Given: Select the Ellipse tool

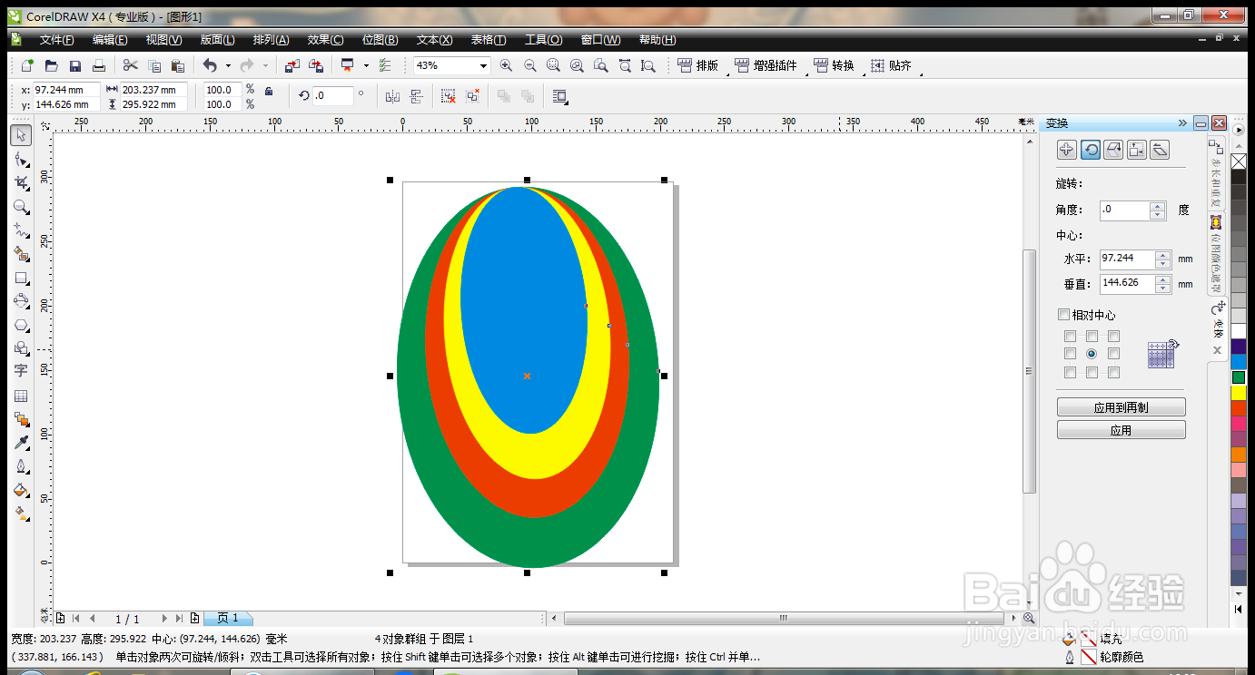Looking at the screenshot, I should 21,301.
